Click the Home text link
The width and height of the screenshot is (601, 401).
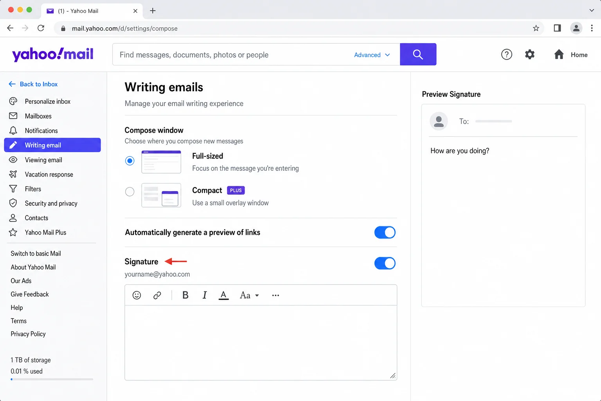(579, 55)
